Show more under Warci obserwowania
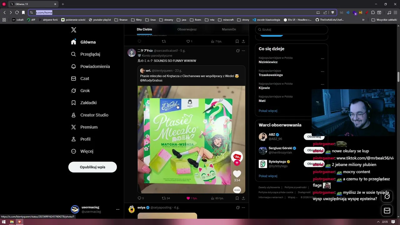400x225 pixels. coord(268,176)
